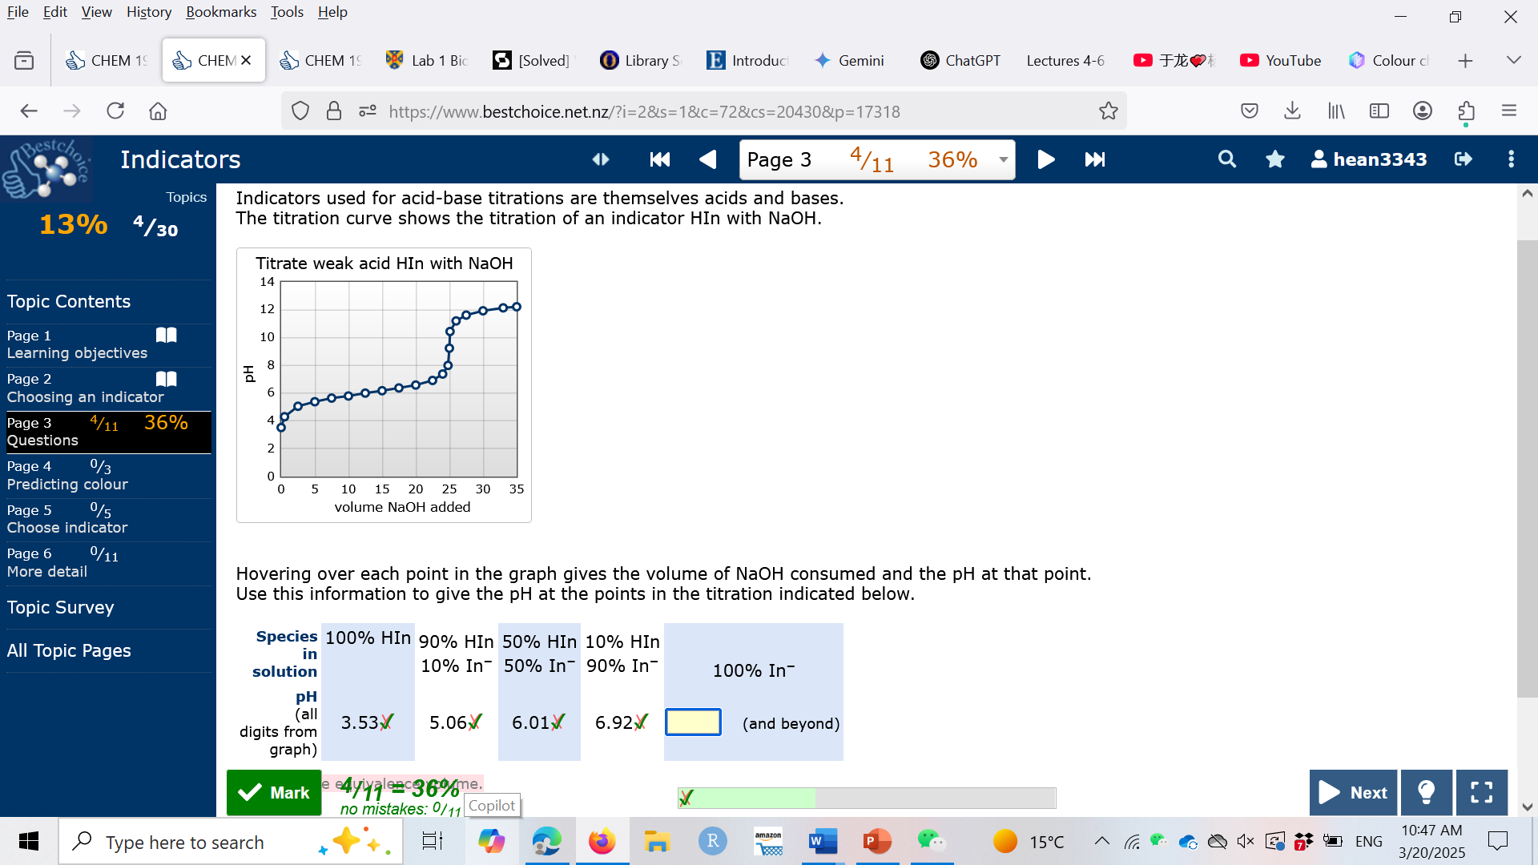Skip to the last page icon
This screenshot has height=865, width=1538.
(1094, 159)
